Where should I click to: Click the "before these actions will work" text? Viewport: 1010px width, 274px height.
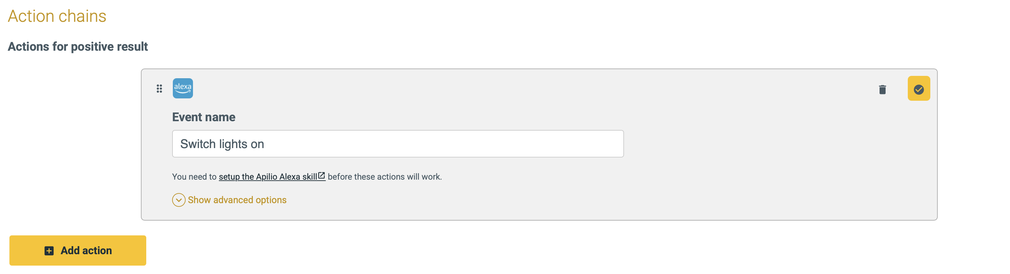[x=384, y=177]
